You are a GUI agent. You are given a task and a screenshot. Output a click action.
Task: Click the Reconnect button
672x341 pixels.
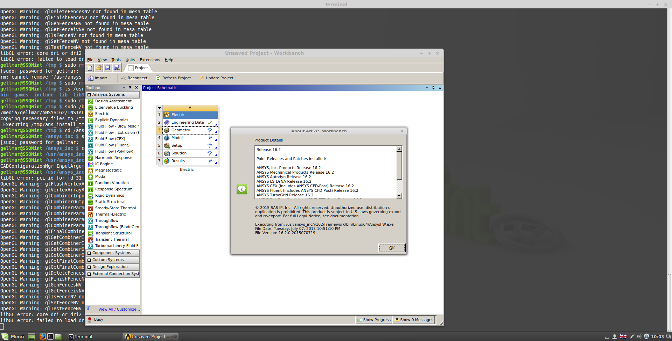pos(134,78)
